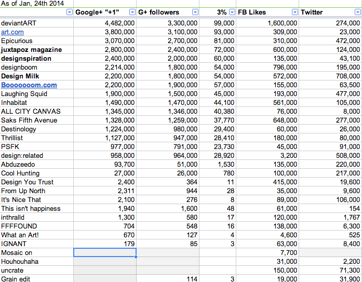Select the empty Google+ cell in Mosaic on row
The width and height of the screenshot is (362, 282).
pos(105,252)
